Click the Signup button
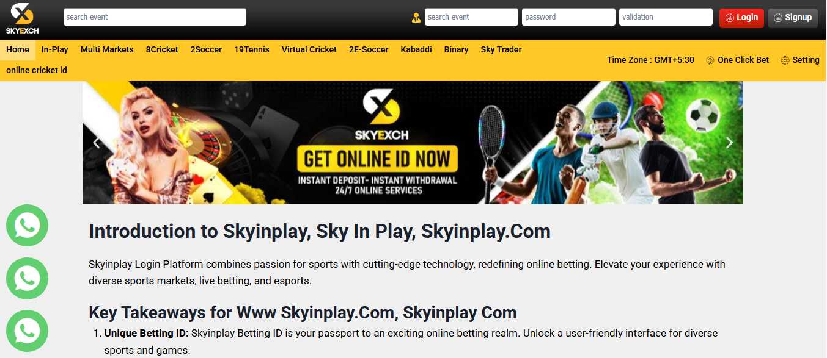This screenshot has height=358, width=827. 793,18
